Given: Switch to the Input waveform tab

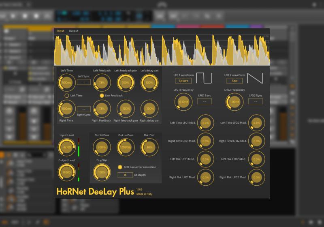Looking at the screenshot, I should click(x=60, y=31).
